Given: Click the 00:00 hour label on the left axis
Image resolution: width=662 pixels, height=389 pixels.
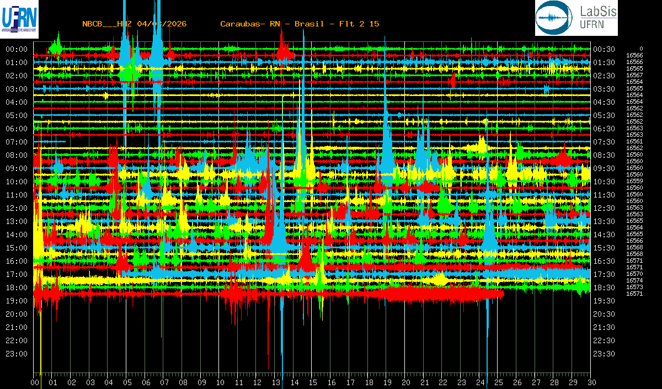Looking at the screenshot, I should [17, 49].
